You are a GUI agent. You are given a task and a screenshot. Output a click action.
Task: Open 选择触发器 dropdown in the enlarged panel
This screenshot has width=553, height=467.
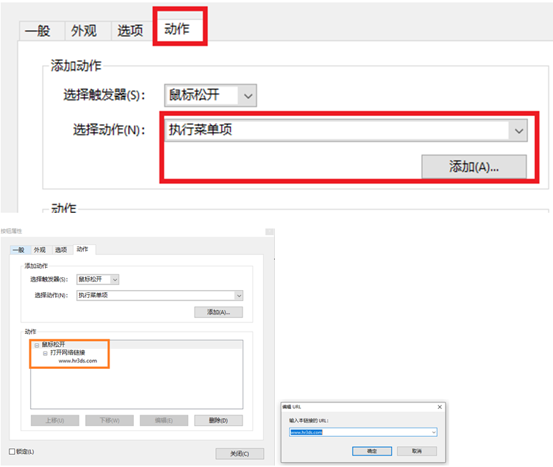248,95
